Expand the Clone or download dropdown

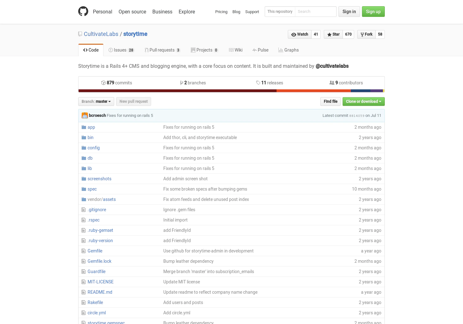point(364,102)
